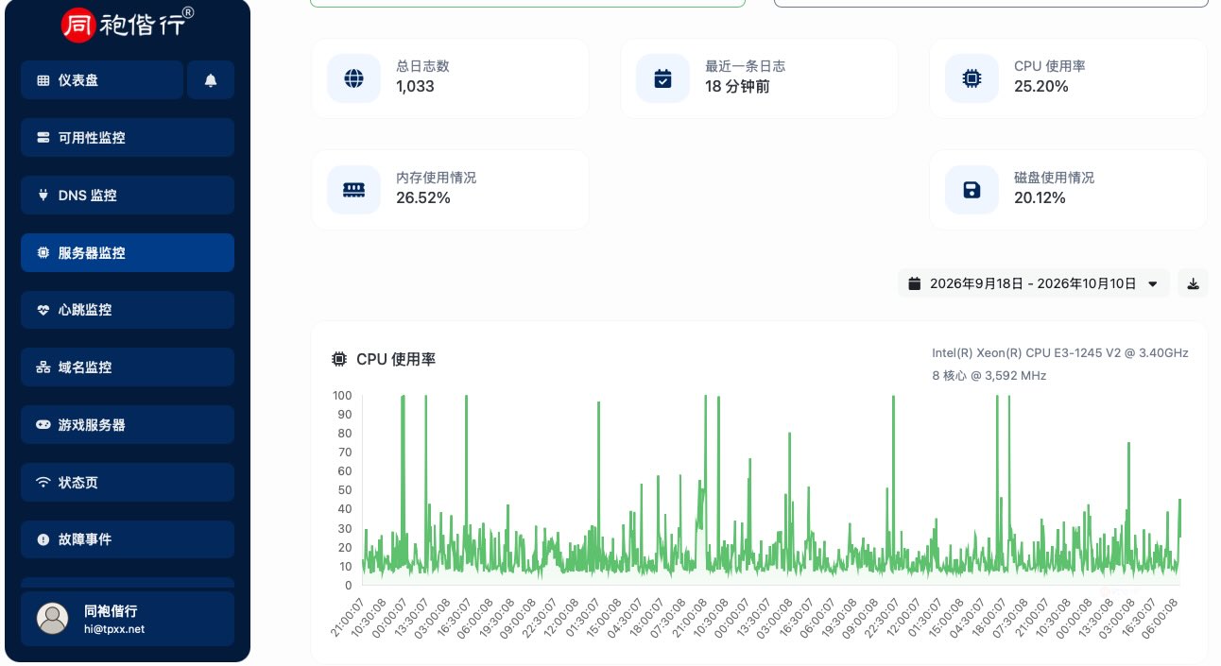The height and width of the screenshot is (666, 1221).
Task: Click the 26.52% memory value
Action: 423,197
